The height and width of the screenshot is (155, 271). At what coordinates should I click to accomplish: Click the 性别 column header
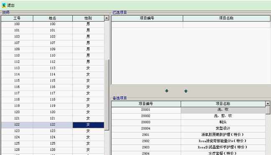(x=88, y=18)
